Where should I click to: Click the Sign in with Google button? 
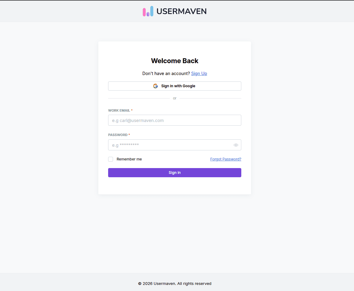tap(174, 86)
